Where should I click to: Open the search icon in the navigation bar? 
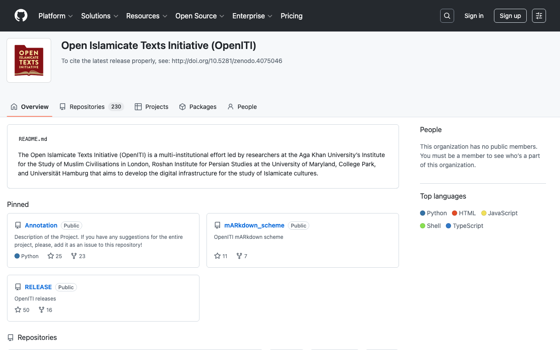(447, 16)
